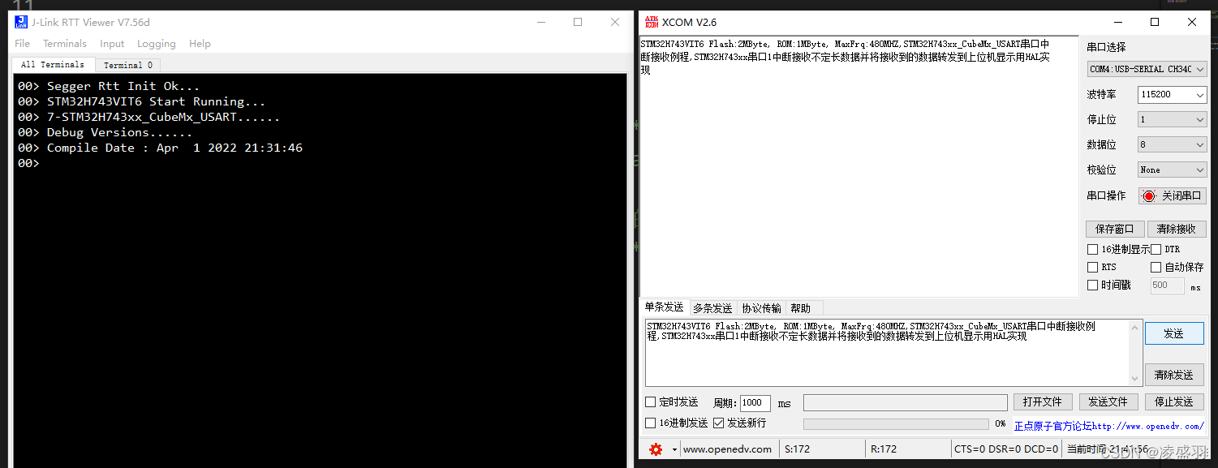Open the Input menu in RTT Viewer
Viewport: 1218px width, 468px height.
(x=112, y=44)
